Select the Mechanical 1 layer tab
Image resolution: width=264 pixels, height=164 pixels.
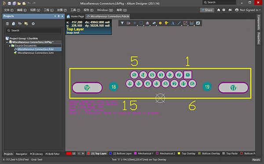[x=144, y=153]
